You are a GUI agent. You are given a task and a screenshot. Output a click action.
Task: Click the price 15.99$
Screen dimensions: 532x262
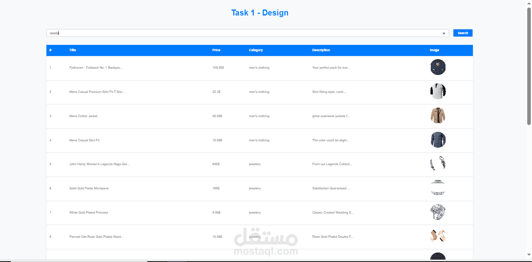pos(217,140)
